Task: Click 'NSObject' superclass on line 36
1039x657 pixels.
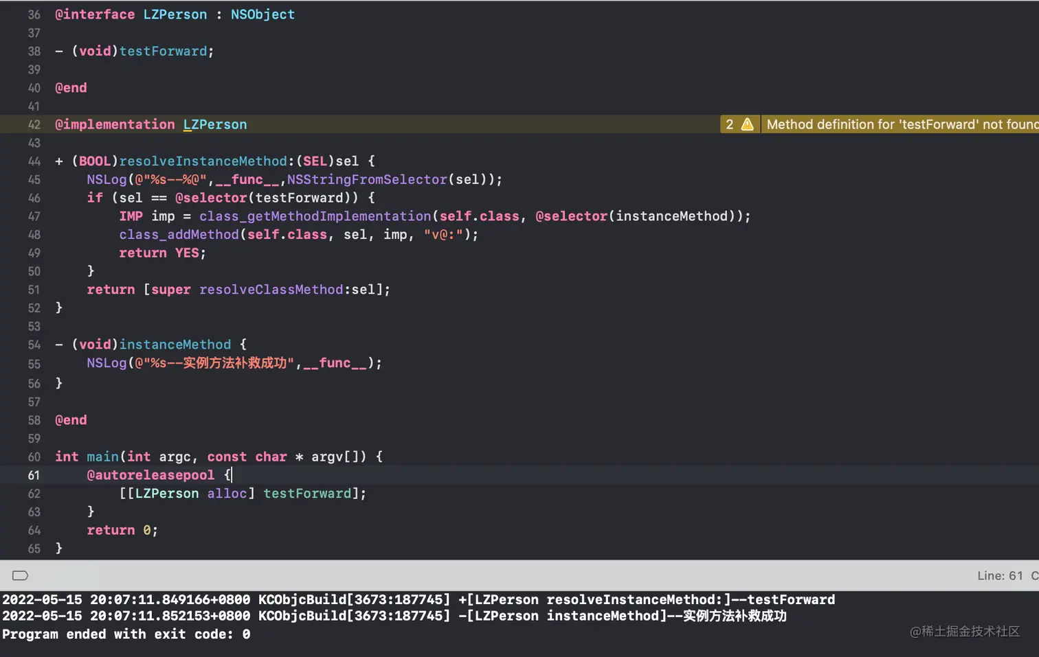Action: 262,14
